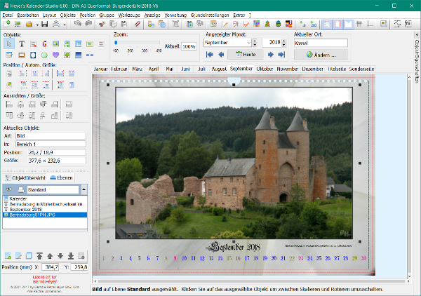Image resolution: width=421 pixels, height=296 pixels.
Task: Select the arrow pointer tool in Objekte
Action: pos(8,43)
